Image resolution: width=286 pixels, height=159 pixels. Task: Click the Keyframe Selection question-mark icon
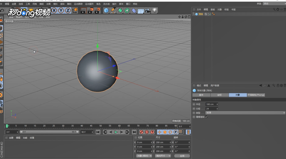pyautogui.click(x=152, y=132)
